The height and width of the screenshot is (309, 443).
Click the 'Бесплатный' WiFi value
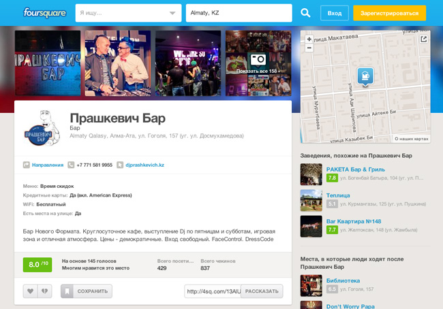pyautogui.click(x=51, y=204)
